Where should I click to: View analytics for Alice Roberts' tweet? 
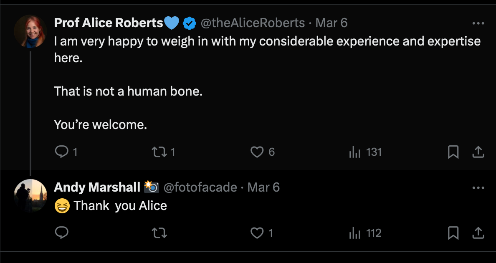tap(354, 152)
